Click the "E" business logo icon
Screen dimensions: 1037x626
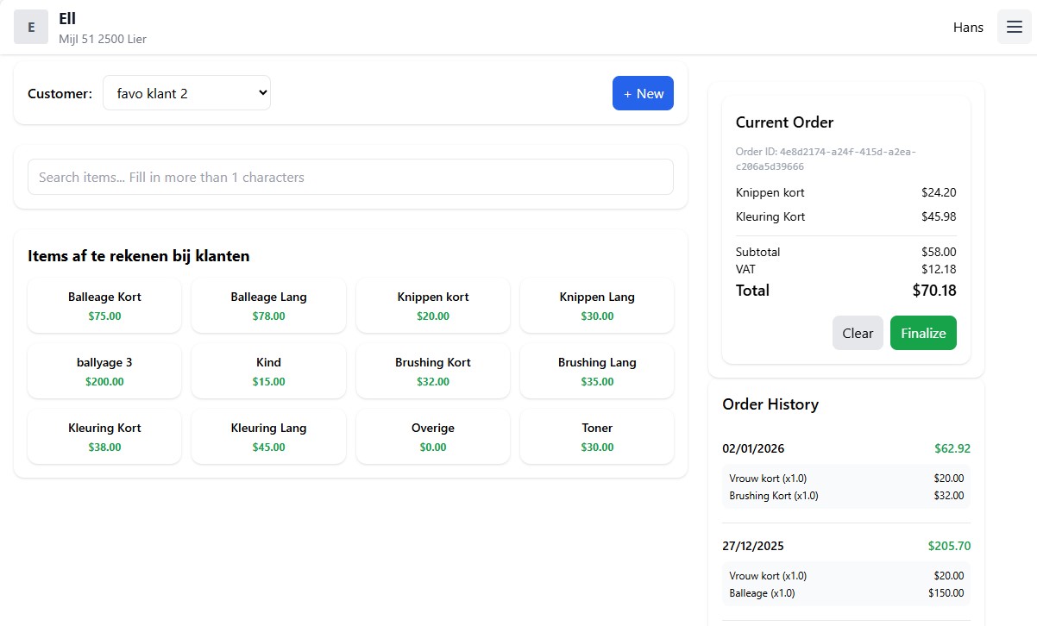coord(31,27)
